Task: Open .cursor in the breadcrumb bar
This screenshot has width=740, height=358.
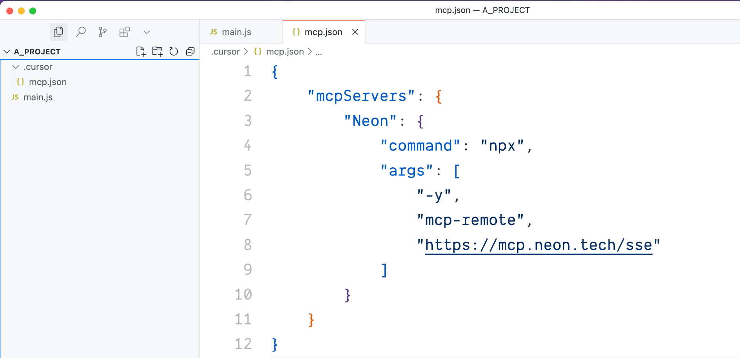Action: click(225, 51)
